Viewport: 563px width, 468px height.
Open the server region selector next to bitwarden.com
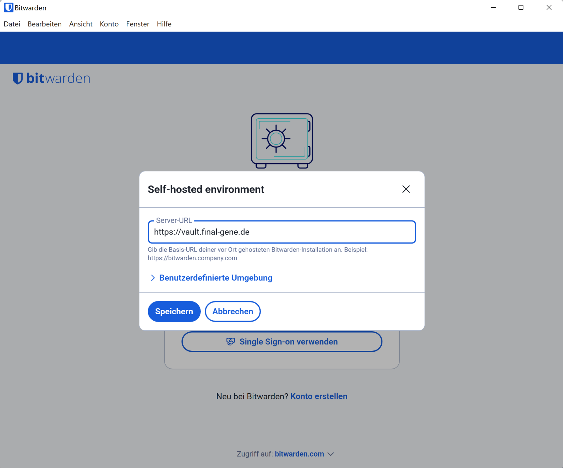click(x=331, y=454)
